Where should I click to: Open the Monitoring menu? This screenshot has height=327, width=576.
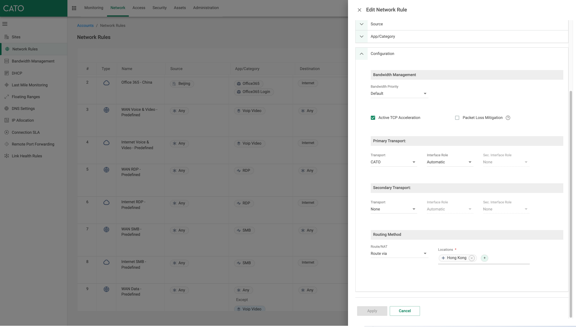(93, 8)
